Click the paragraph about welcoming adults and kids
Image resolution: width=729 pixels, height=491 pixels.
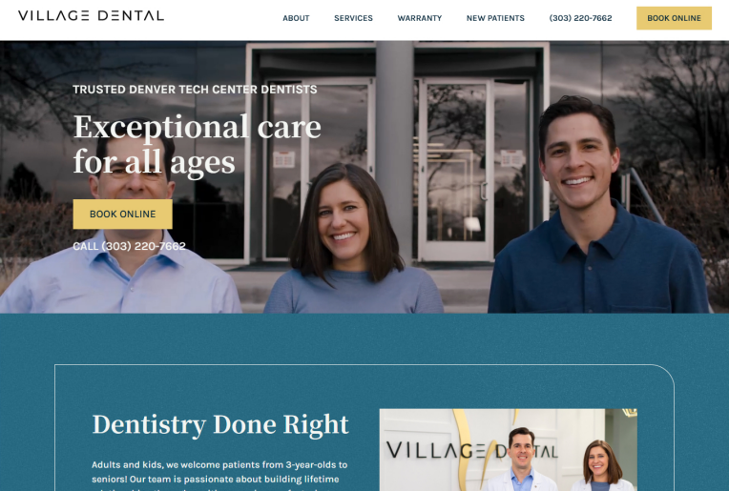219,477
